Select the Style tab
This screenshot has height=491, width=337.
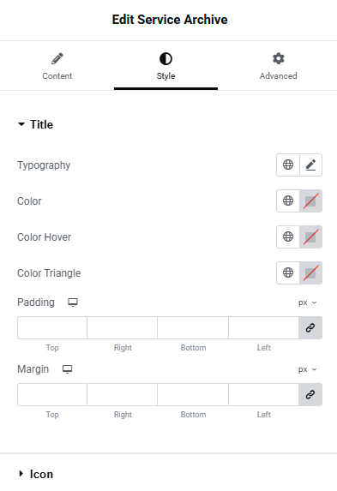(x=165, y=66)
